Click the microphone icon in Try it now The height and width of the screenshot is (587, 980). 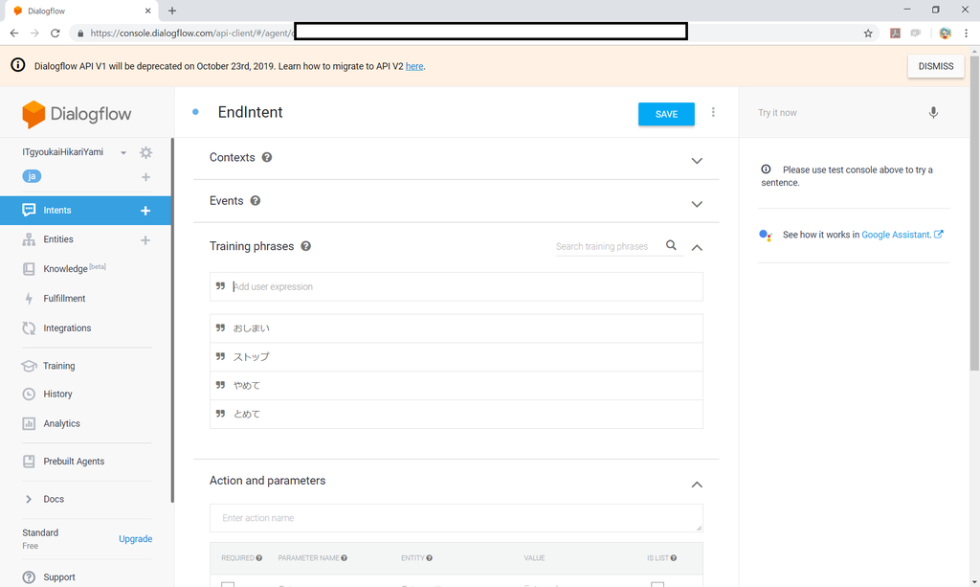point(933,113)
